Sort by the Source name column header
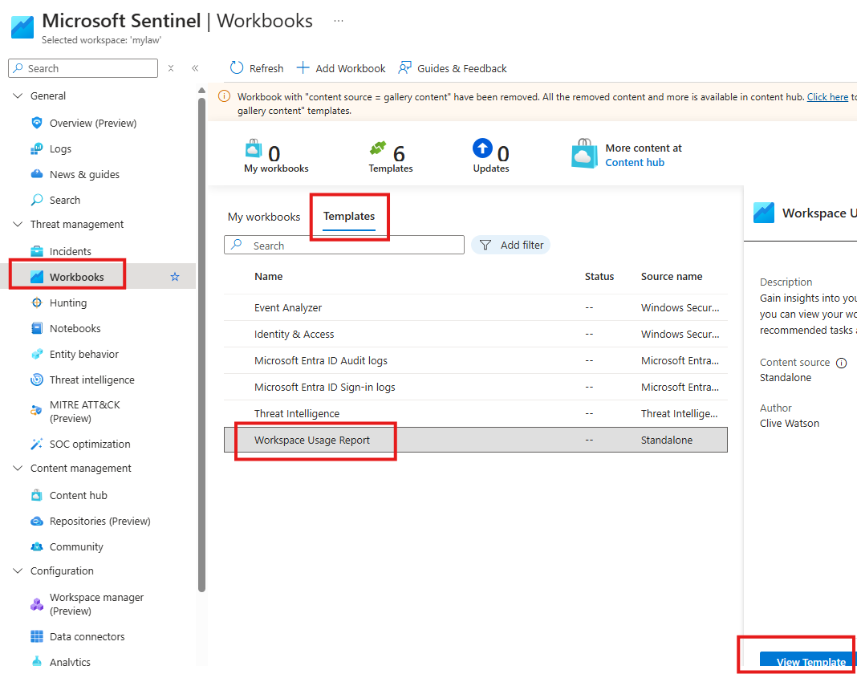857x674 pixels. coord(671,277)
